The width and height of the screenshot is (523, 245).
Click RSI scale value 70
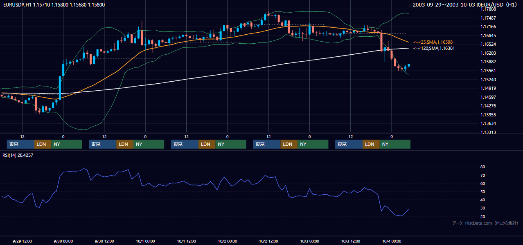(x=482, y=175)
